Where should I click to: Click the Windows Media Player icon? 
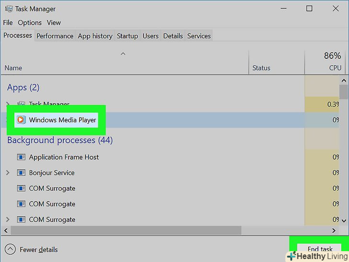[21, 120]
